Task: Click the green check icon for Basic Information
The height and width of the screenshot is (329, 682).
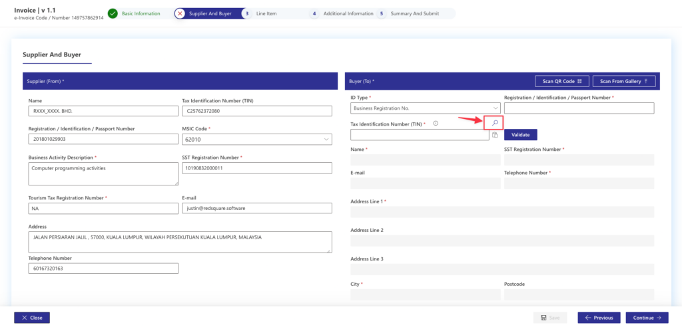Action: [x=113, y=13]
